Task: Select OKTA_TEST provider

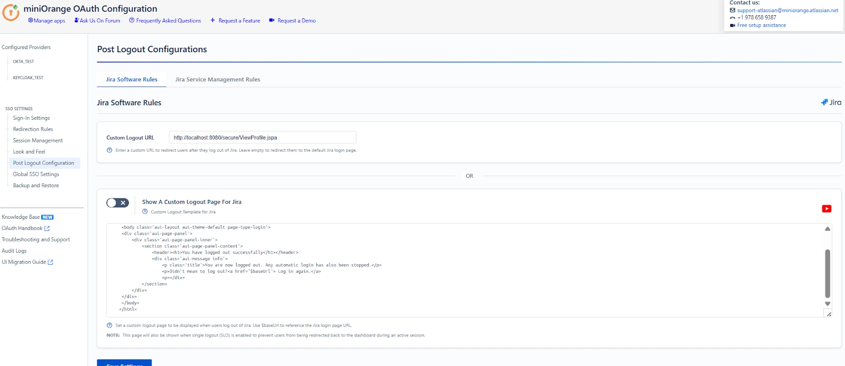Action: [23, 62]
